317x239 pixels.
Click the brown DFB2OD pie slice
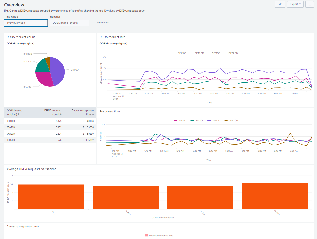pyautogui.click(x=48, y=60)
